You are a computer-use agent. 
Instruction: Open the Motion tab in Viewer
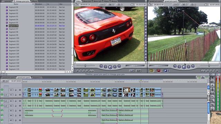pos(114,1)
